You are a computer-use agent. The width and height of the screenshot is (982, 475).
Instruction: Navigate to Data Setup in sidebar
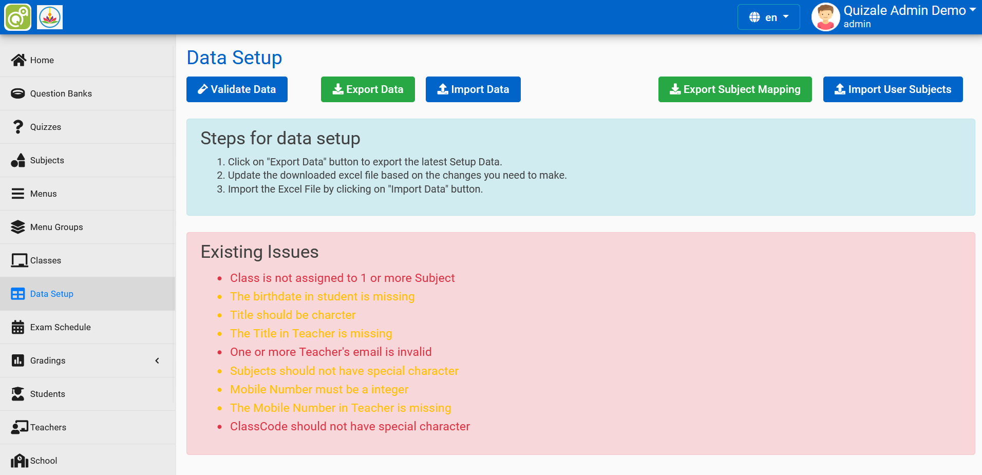tap(51, 293)
